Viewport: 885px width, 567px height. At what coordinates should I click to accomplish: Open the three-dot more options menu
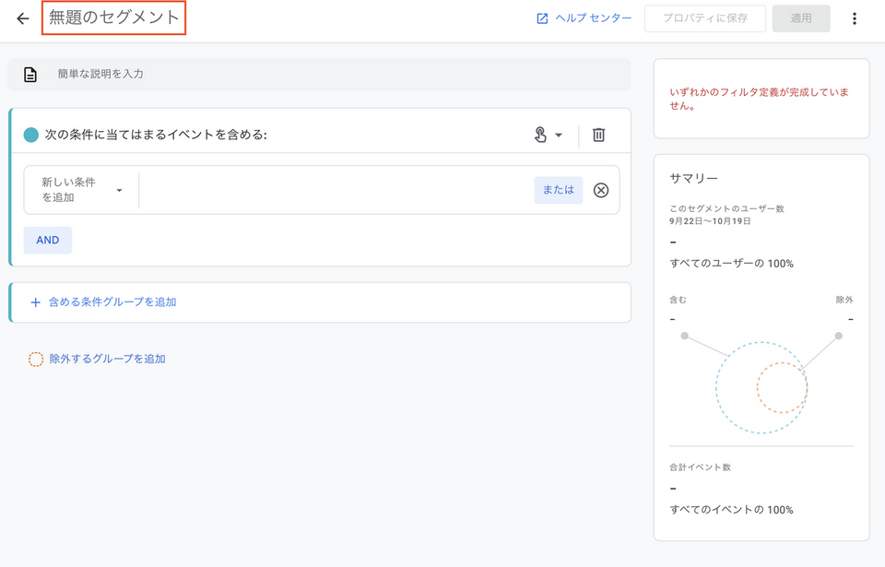pyautogui.click(x=855, y=18)
